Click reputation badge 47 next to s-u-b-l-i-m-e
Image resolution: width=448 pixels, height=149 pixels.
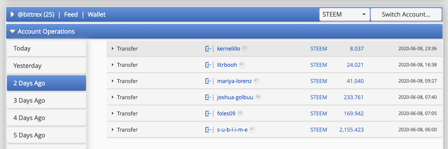click(x=252, y=130)
